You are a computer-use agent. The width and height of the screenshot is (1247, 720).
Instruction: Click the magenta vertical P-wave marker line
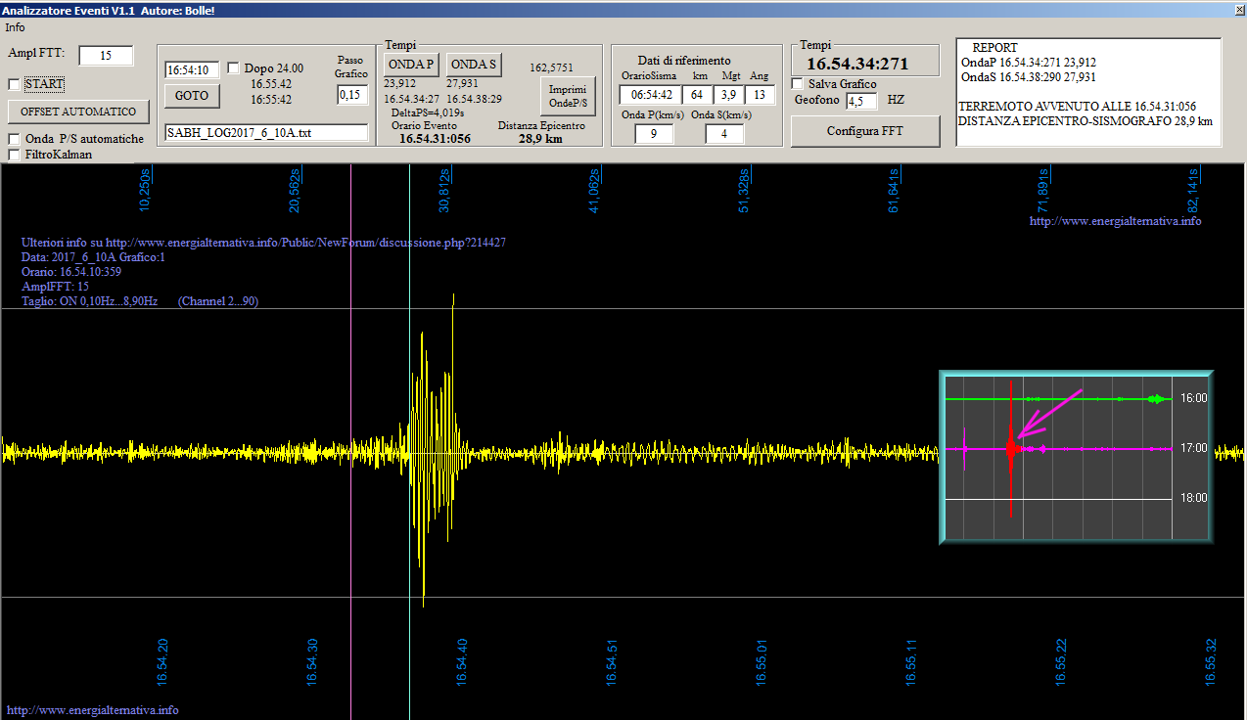(x=351, y=440)
